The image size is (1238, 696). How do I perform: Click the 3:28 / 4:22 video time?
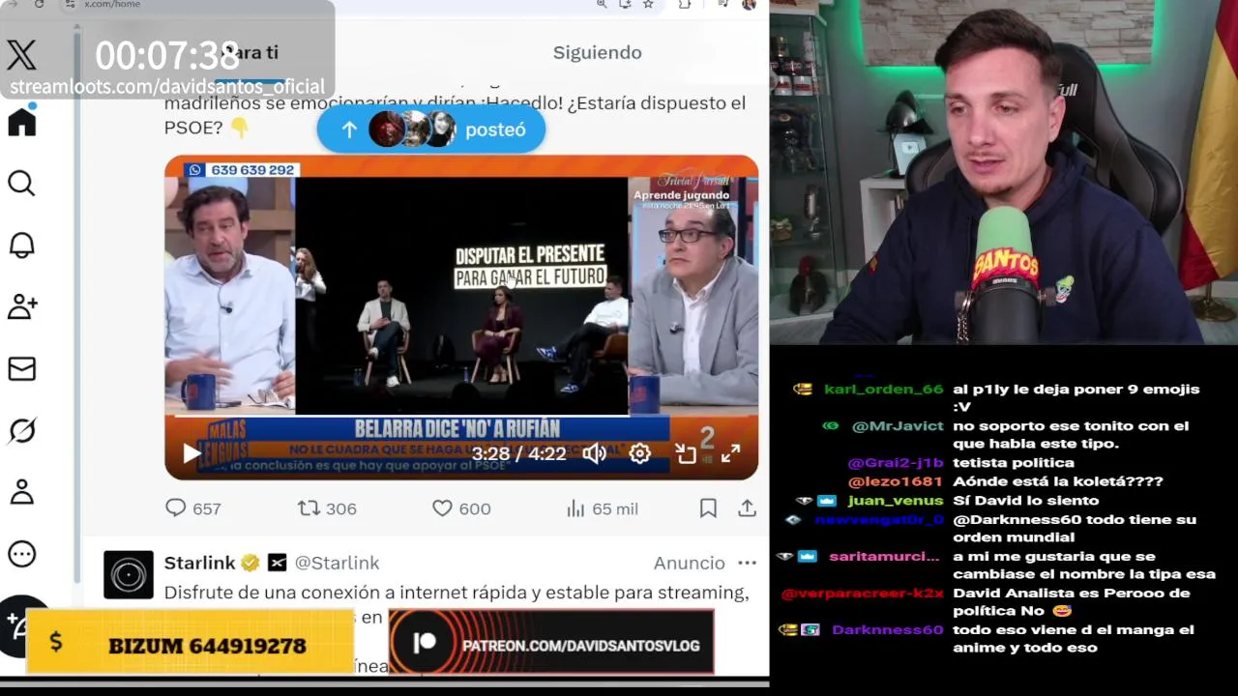point(518,453)
